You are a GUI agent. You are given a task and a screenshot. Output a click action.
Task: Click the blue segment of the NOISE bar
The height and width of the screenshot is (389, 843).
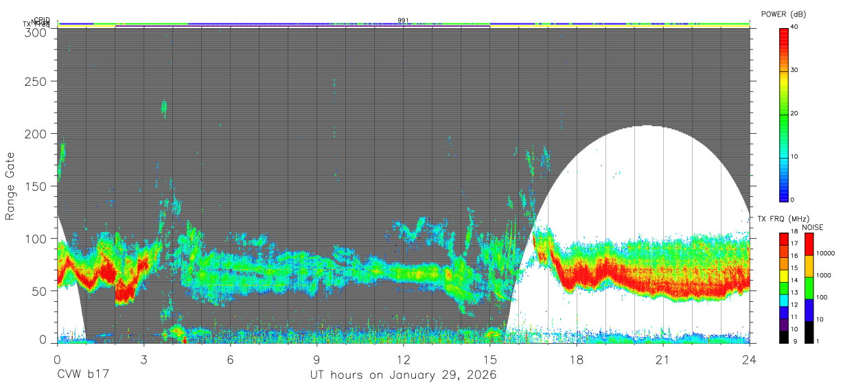(x=809, y=310)
